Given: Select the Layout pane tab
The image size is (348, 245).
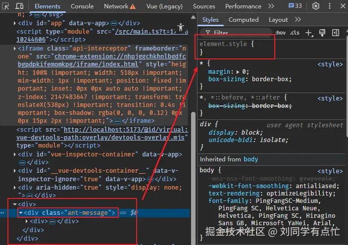Looking at the screenshot, I should (278, 20).
